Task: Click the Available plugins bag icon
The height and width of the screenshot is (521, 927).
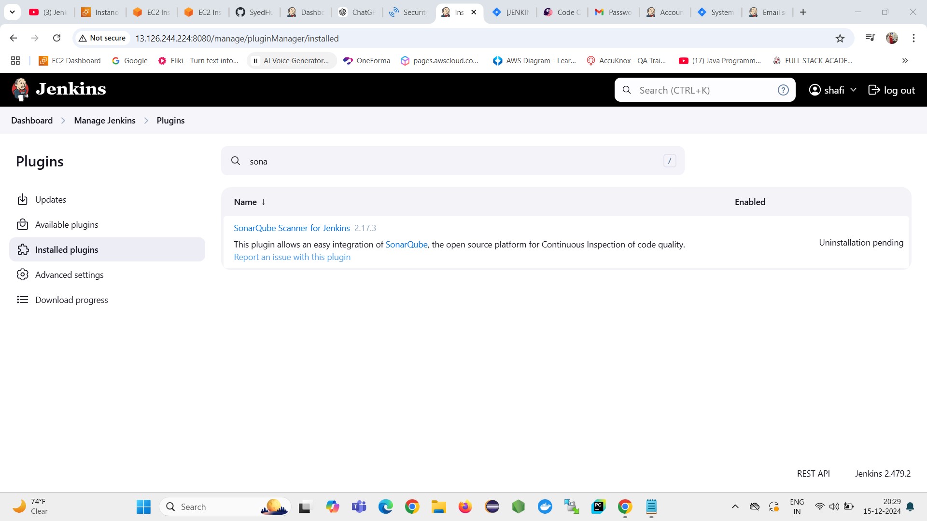Action: pyautogui.click(x=22, y=225)
